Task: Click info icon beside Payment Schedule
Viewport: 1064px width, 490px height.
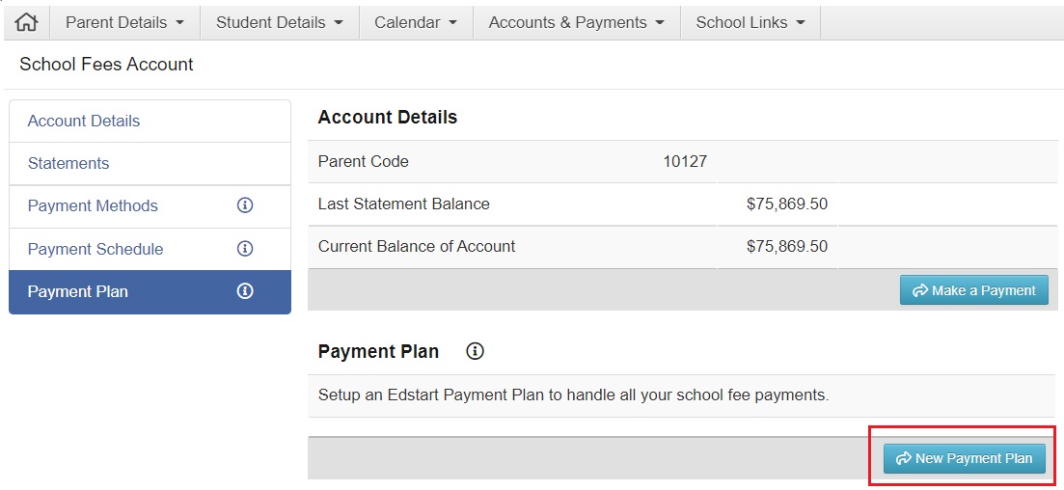Action: 245,249
